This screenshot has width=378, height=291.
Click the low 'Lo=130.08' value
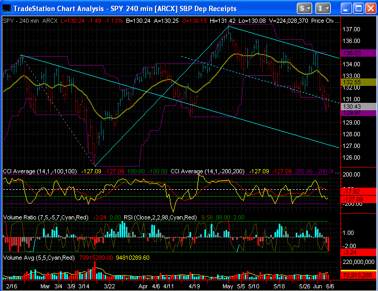[x=252, y=21]
